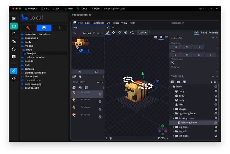
Task: Click the link icon in the blue sidebar button
Action: [x=14, y=71]
